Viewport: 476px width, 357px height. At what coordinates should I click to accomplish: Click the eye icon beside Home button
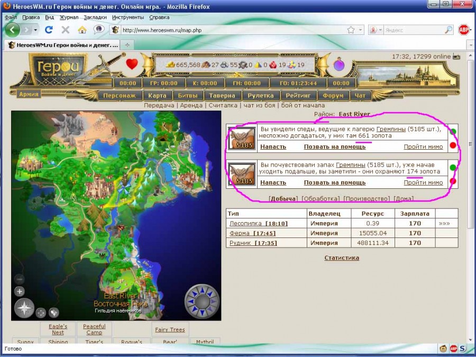(99, 30)
